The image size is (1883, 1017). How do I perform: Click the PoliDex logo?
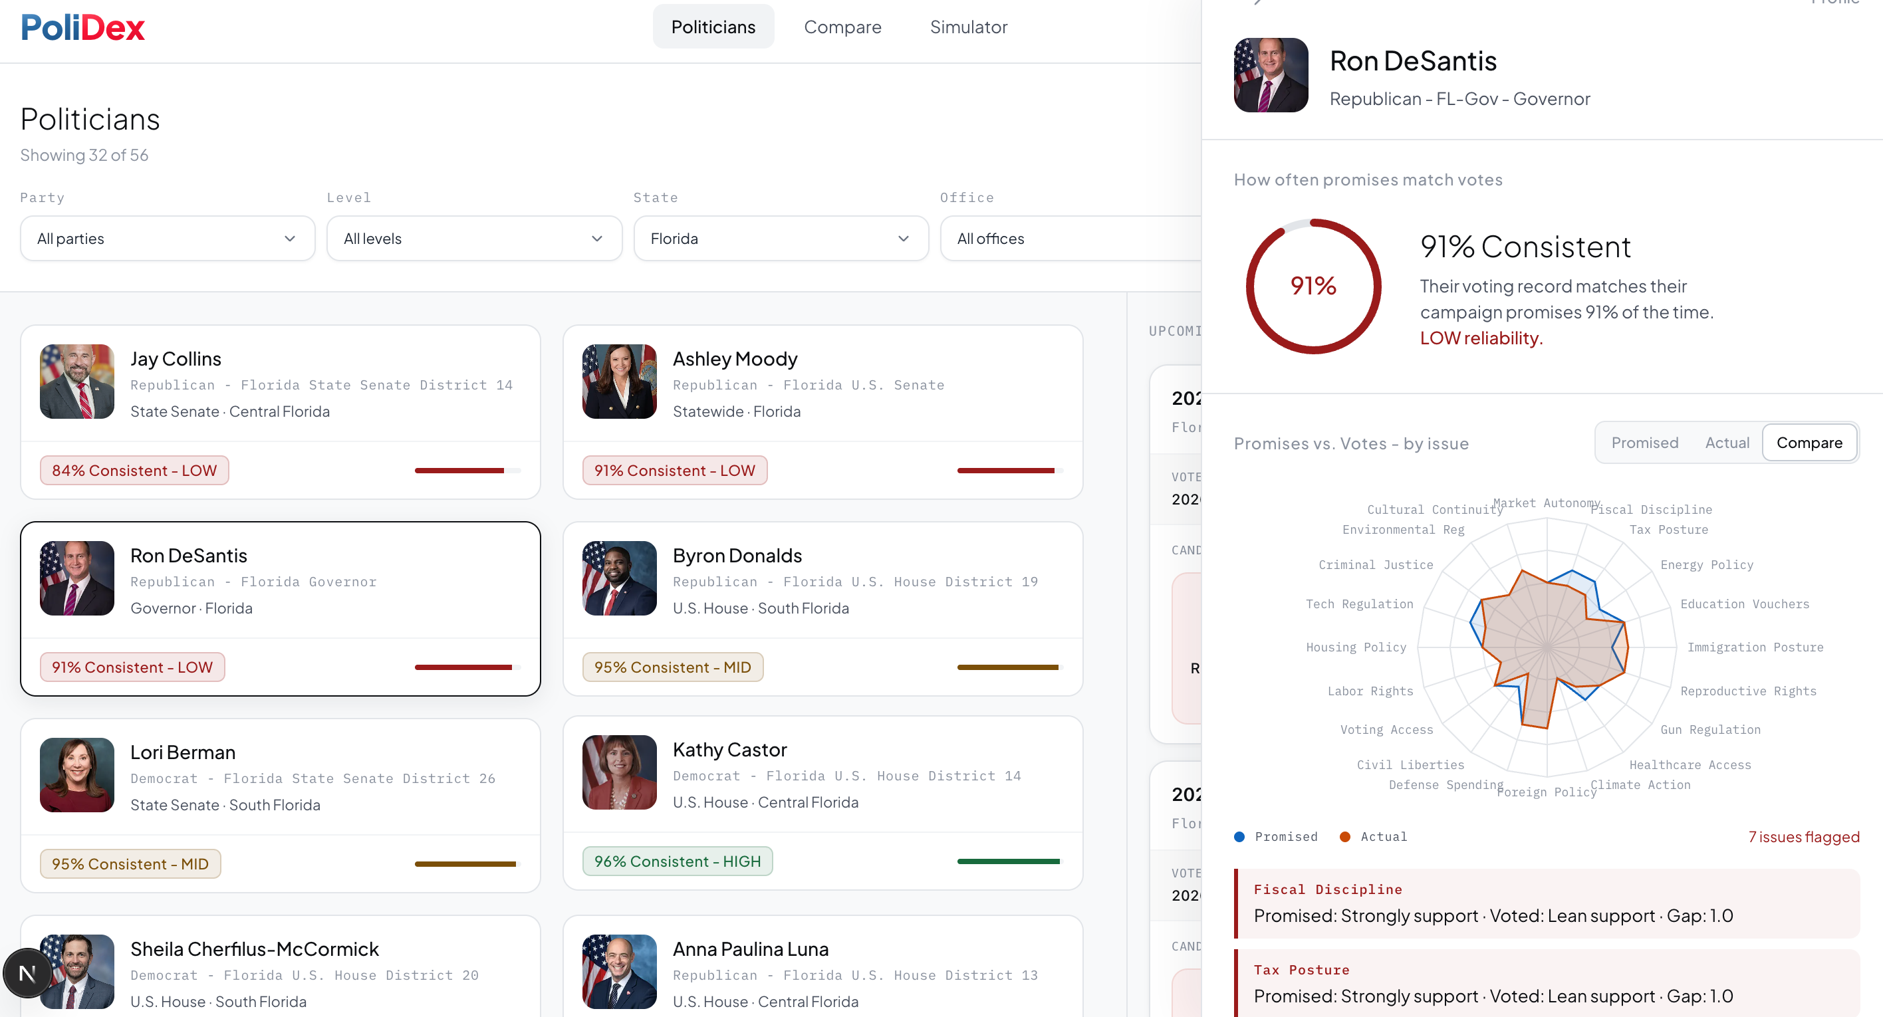point(82,28)
